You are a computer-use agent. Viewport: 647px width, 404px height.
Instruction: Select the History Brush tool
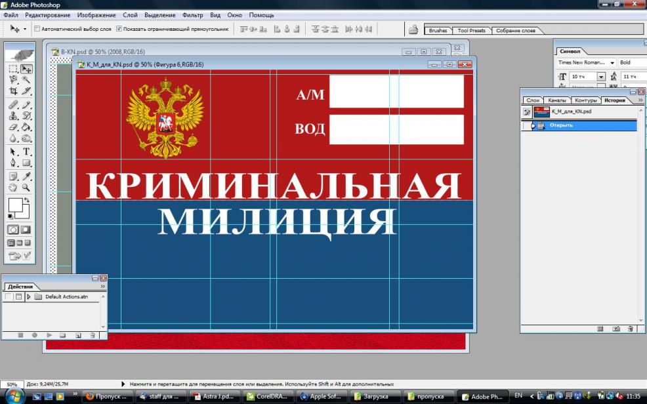26,116
